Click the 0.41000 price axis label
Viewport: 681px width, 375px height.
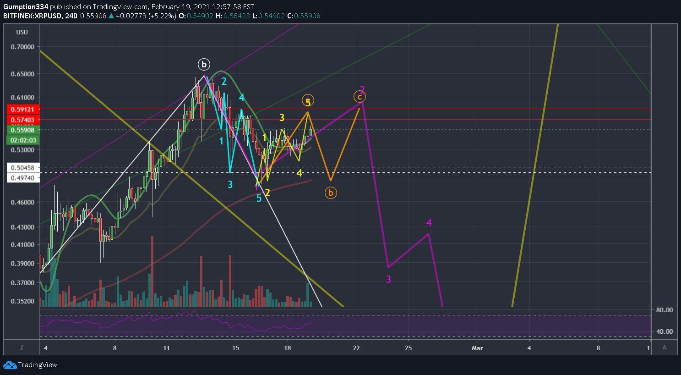tap(23, 244)
